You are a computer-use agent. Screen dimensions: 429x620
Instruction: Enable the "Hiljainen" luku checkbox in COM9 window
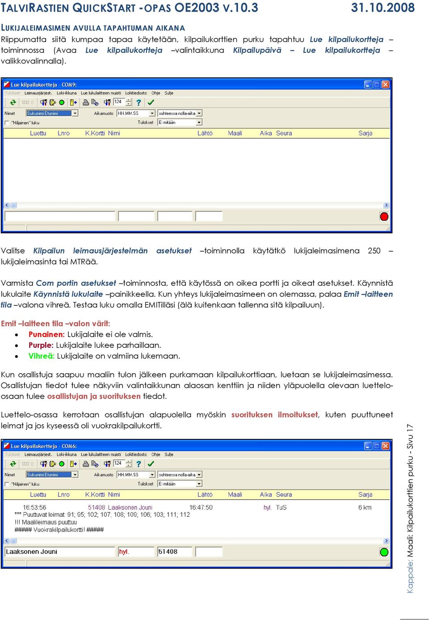point(7,123)
